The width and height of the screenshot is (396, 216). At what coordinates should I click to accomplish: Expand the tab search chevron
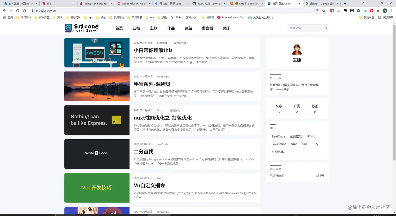tap(363, 3)
